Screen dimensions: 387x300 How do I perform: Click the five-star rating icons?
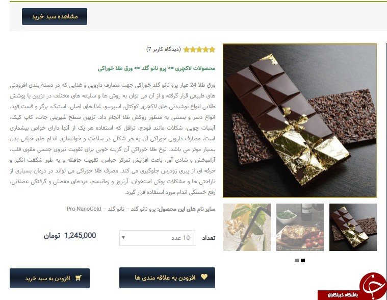tap(199, 49)
